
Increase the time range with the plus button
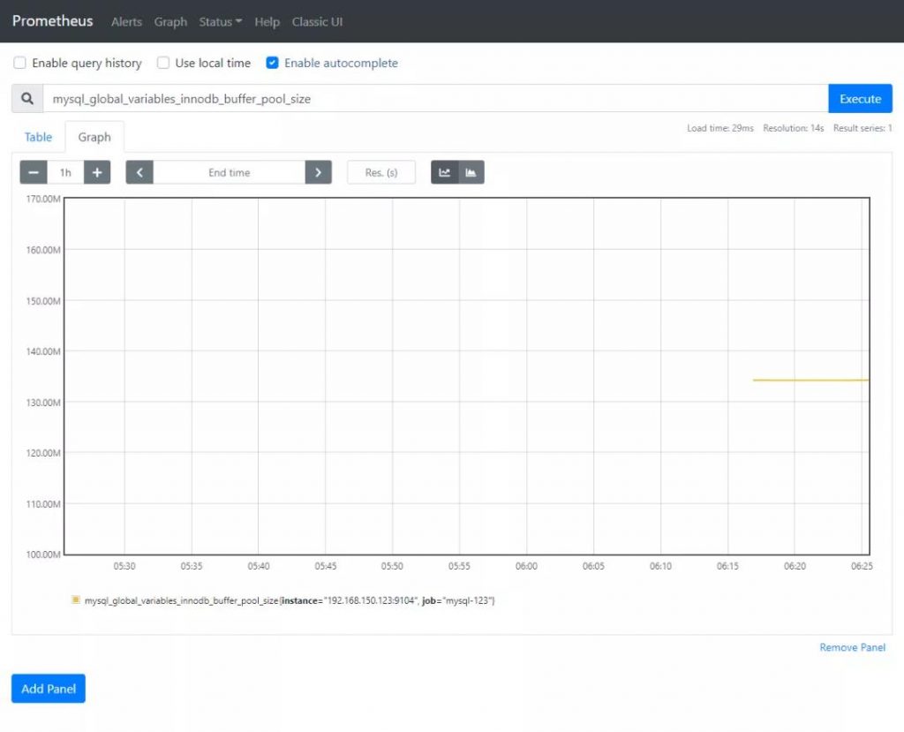97,172
